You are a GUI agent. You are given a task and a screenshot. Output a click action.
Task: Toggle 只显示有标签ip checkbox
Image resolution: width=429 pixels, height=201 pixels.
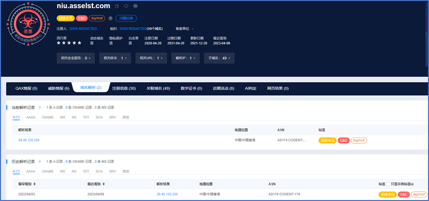coord(388,184)
